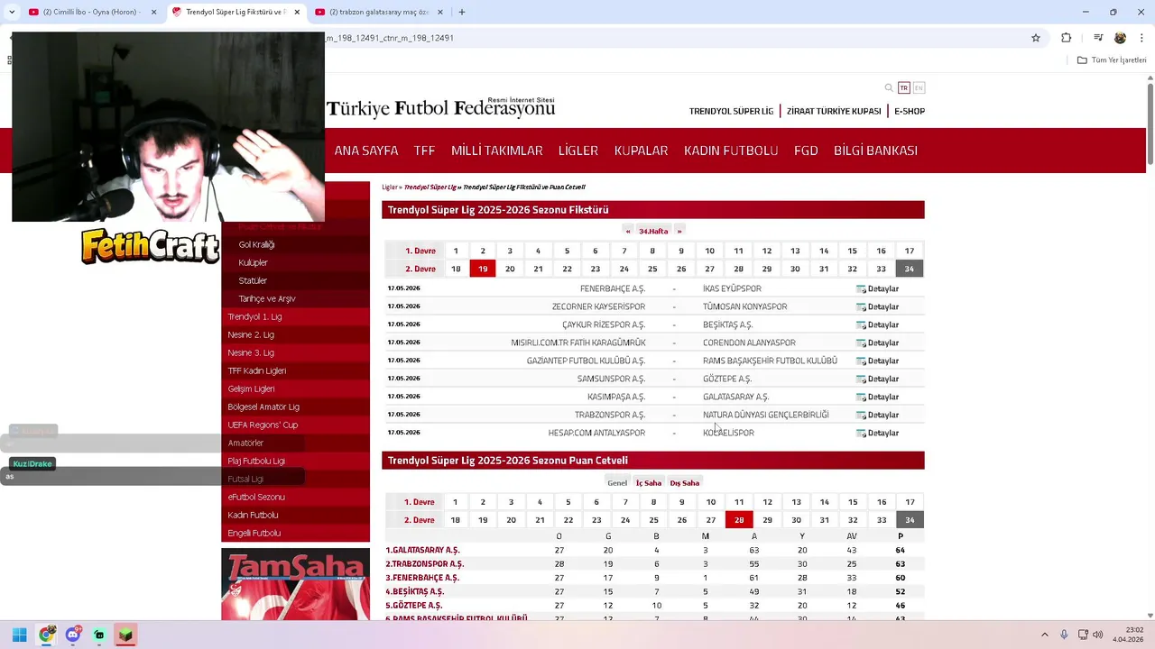Open Discord from the taskbar
Screen dimensions: 1155x649
point(73,635)
